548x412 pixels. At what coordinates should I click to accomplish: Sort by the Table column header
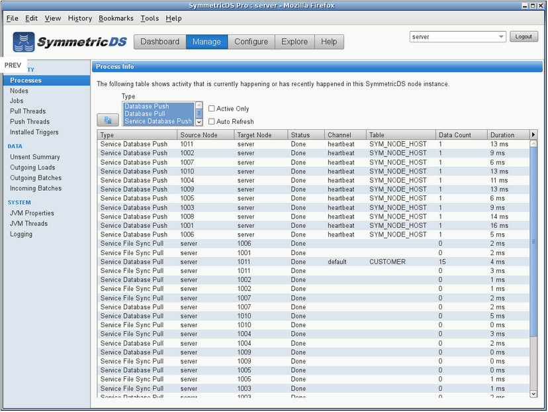click(x=401, y=134)
